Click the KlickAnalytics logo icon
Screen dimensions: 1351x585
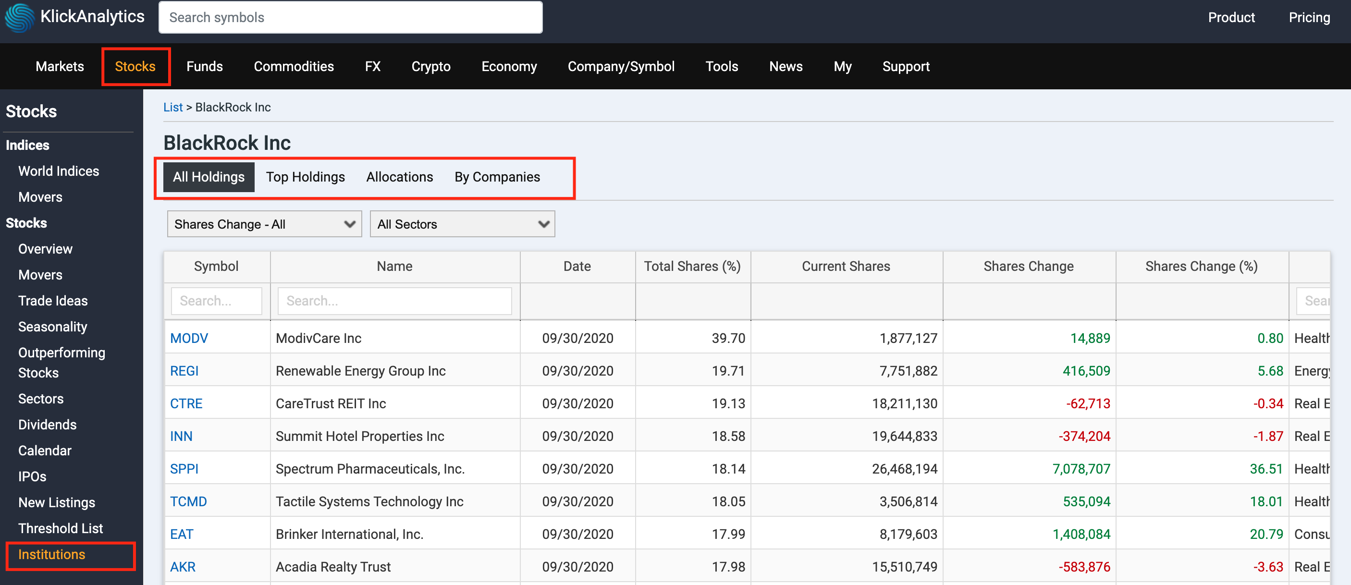(19, 18)
